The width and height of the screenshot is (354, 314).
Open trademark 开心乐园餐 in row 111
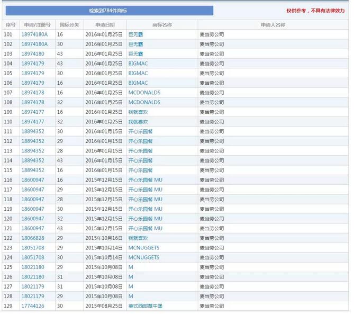pyautogui.click(x=140, y=131)
